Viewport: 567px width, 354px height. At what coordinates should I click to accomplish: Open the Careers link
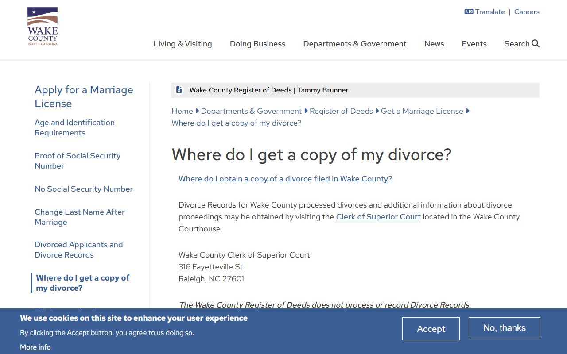527,12
